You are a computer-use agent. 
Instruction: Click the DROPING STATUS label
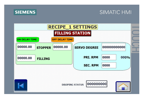(73, 85)
